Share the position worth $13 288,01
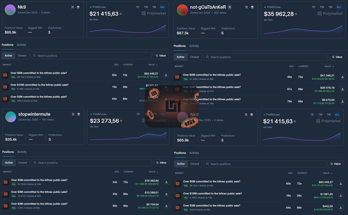The image size is (348, 215). [166, 194]
